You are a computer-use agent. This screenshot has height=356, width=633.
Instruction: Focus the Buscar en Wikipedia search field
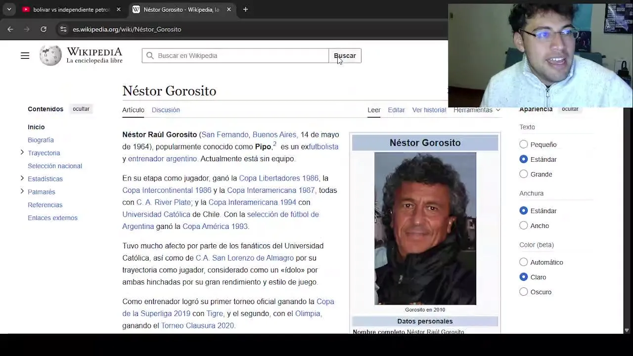click(x=235, y=56)
